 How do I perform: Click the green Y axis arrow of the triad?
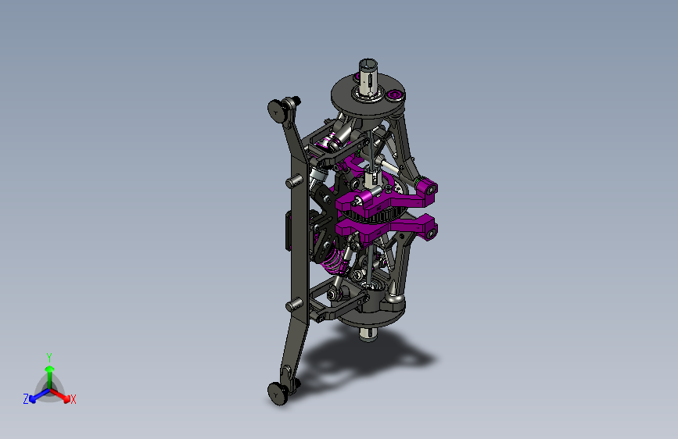pyautogui.click(x=50, y=377)
